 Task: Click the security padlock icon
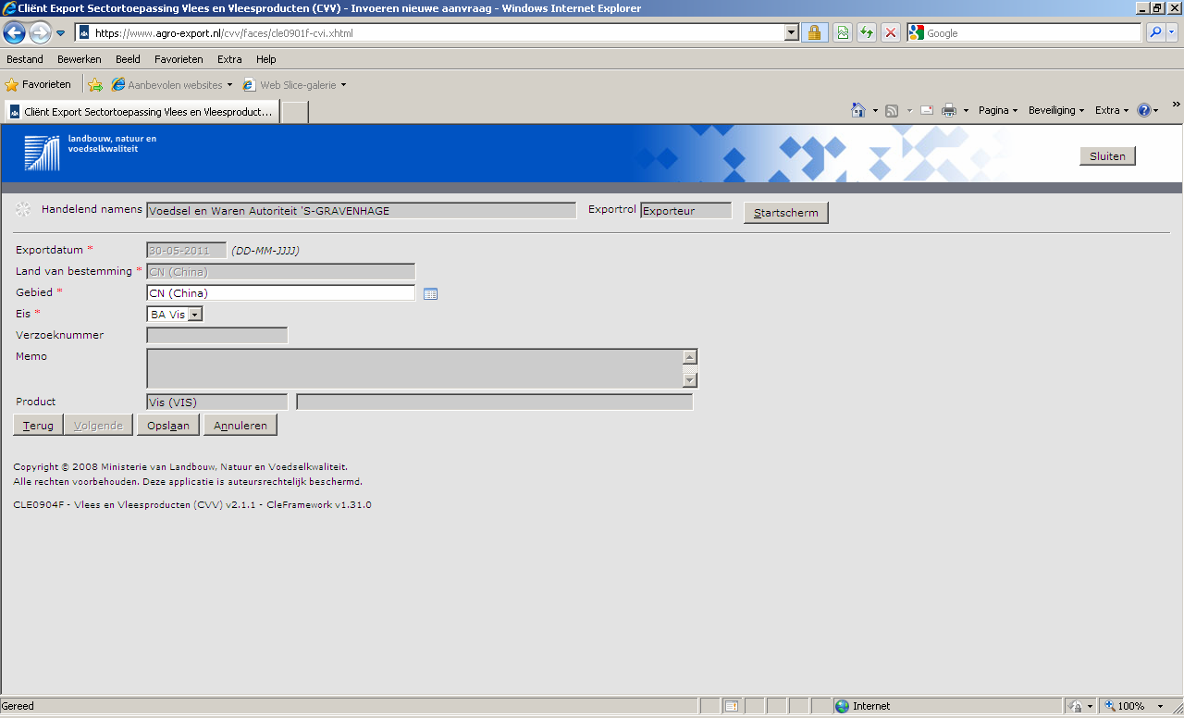click(814, 32)
